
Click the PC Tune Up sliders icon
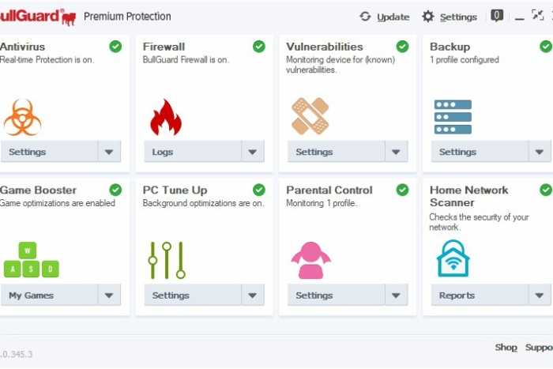tap(167, 260)
